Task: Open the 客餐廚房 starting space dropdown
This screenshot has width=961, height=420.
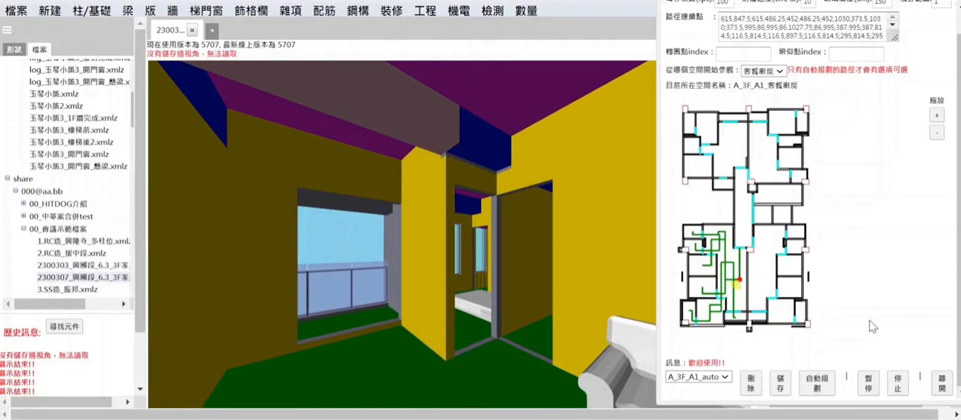Action: click(x=763, y=71)
